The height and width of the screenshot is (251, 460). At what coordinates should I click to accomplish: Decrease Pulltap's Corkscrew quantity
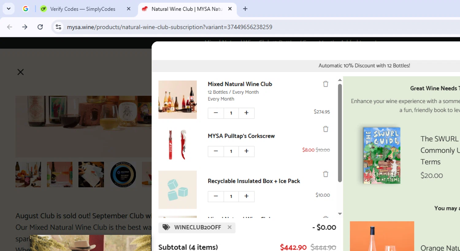click(x=216, y=151)
